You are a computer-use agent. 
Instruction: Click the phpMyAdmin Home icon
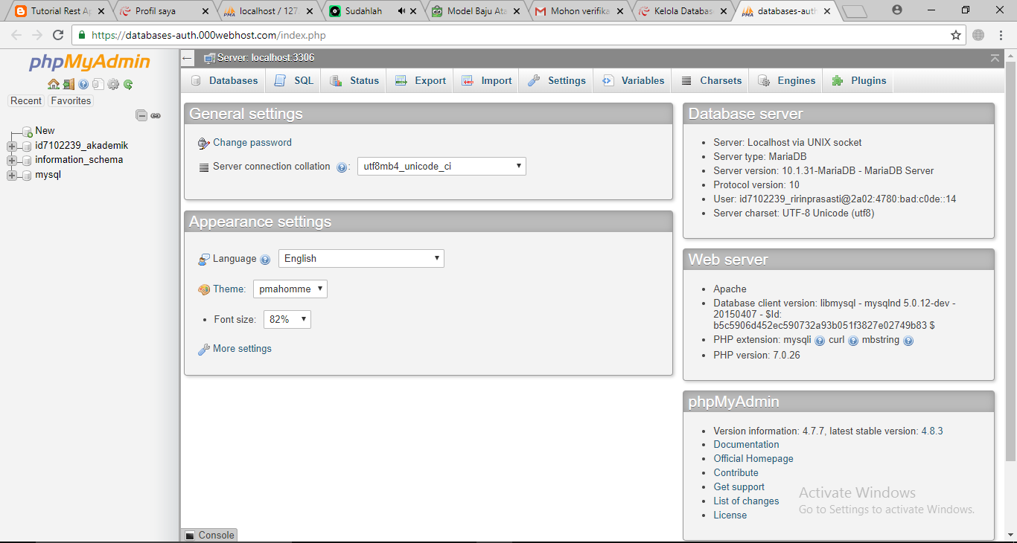tap(53, 84)
